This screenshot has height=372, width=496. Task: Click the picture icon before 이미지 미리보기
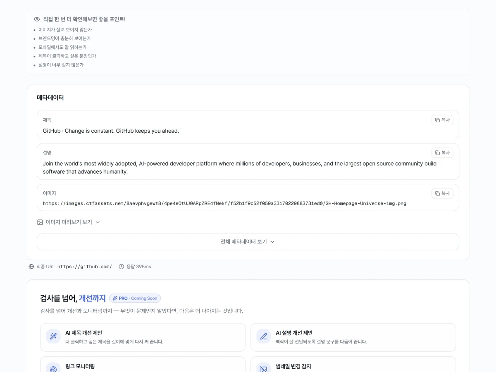pyautogui.click(x=40, y=222)
